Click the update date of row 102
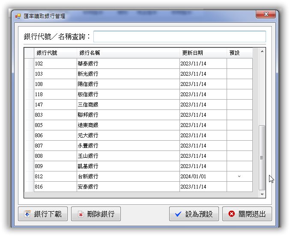Screen dimensions: 290x236 click(203, 64)
